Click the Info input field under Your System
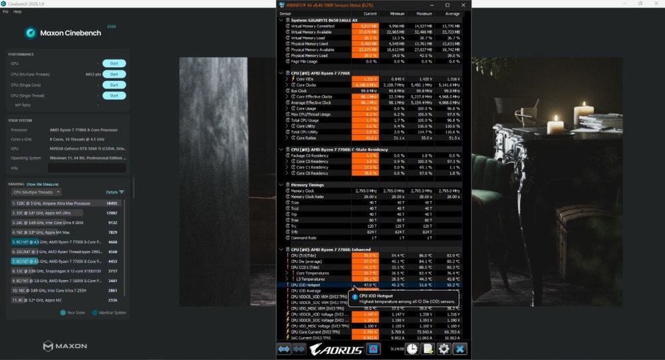The image size is (665, 360). pos(87,168)
